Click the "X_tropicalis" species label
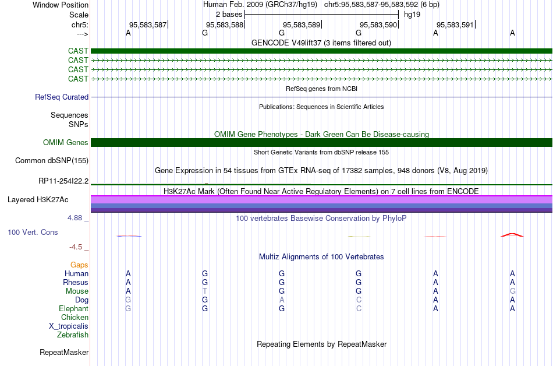This screenshot has width=553, height=366. tap(69, 326)
